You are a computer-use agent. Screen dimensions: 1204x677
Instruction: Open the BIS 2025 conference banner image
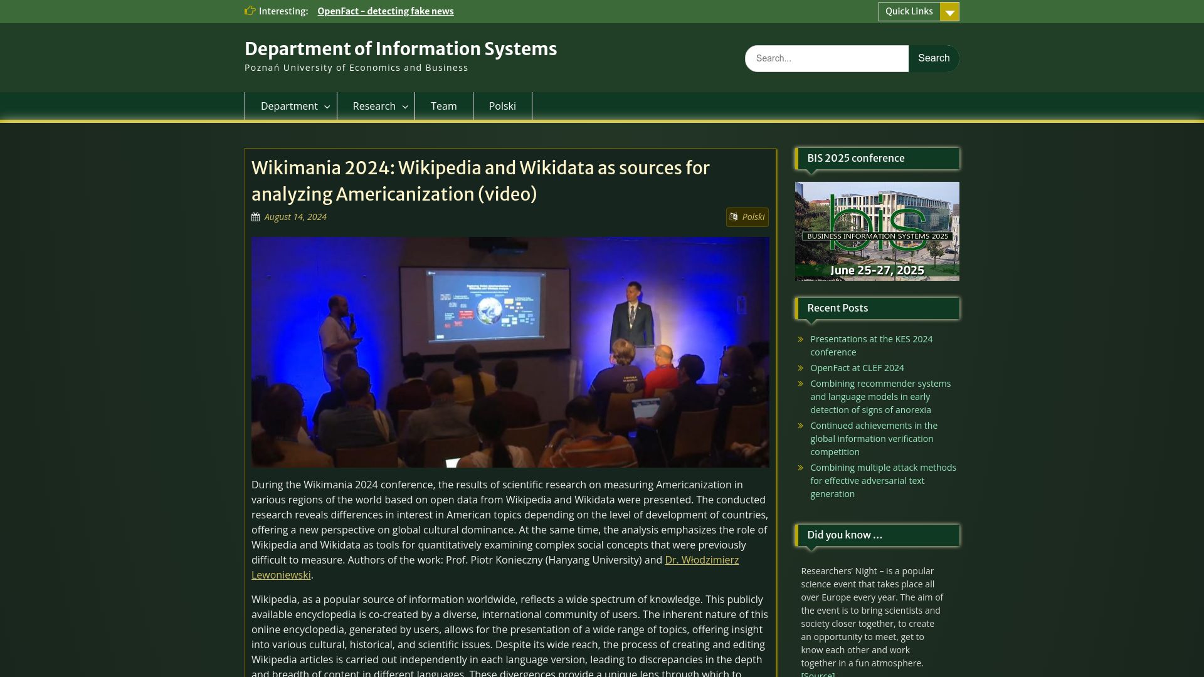tap(877, 231)
